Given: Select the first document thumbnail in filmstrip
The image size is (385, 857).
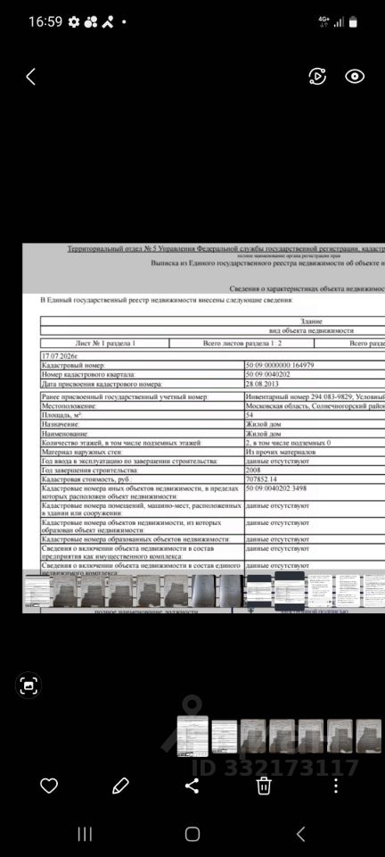Looking at the screenshot, I should tap(193, 736).
